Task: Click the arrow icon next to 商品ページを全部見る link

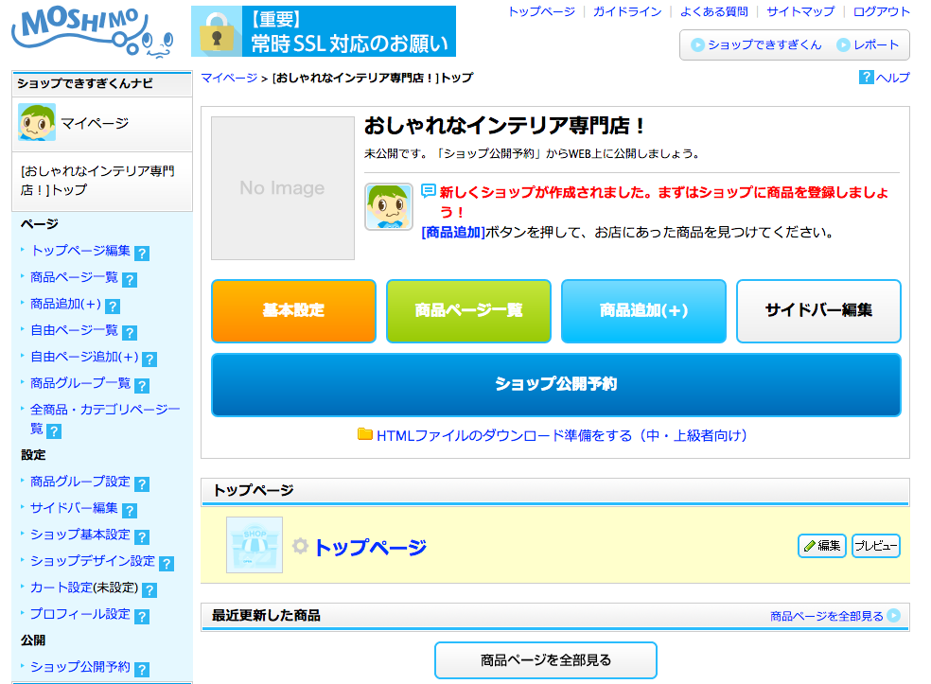Action: (894, 616)
